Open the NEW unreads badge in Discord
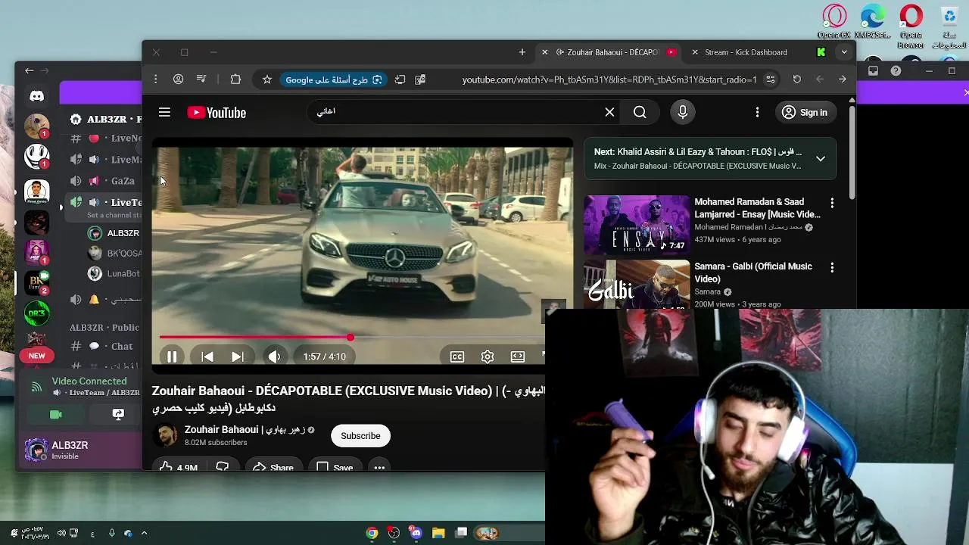This screenshot has width=969, height=545. coord(36,356)
